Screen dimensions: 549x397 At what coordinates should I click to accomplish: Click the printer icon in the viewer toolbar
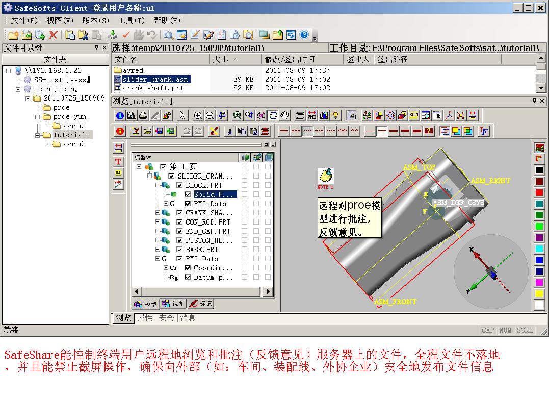[143, 115]
